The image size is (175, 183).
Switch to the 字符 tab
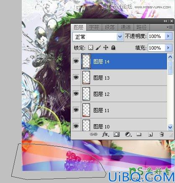pyautogui.click(x=94, y=28)
